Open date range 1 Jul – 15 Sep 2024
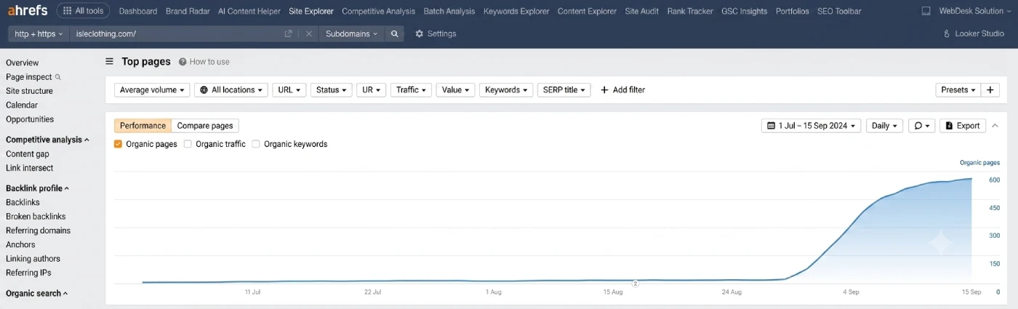The width and height of the screenshot is (1018, 309). pos(811,126)
